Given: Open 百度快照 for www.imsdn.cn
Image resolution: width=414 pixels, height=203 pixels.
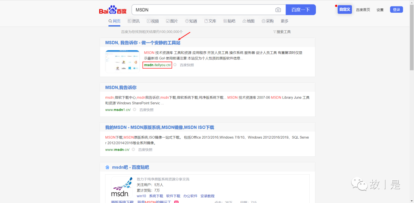Looking at the screenshot, I should tap(145, 150).
